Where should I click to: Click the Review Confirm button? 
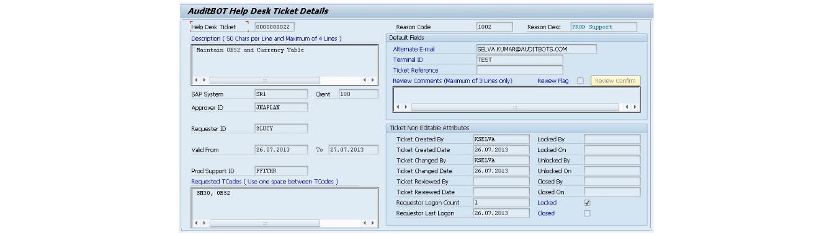(615, 81)
